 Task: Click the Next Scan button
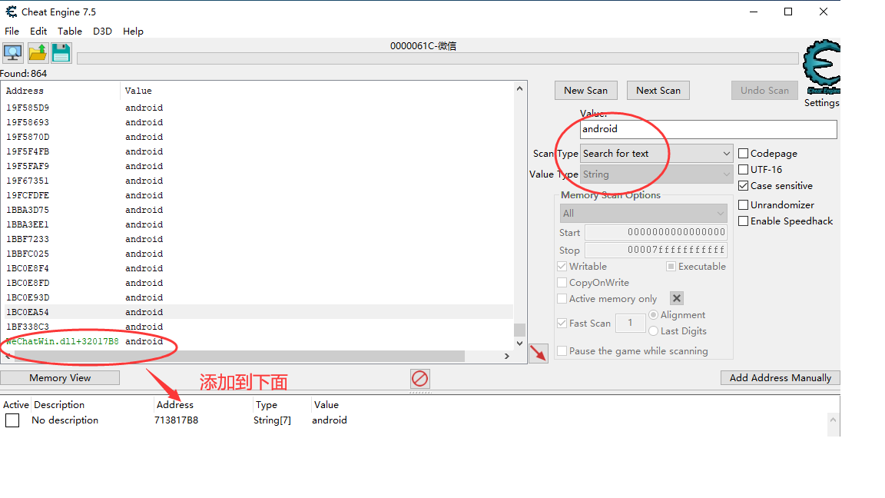(x=658, y=91)
